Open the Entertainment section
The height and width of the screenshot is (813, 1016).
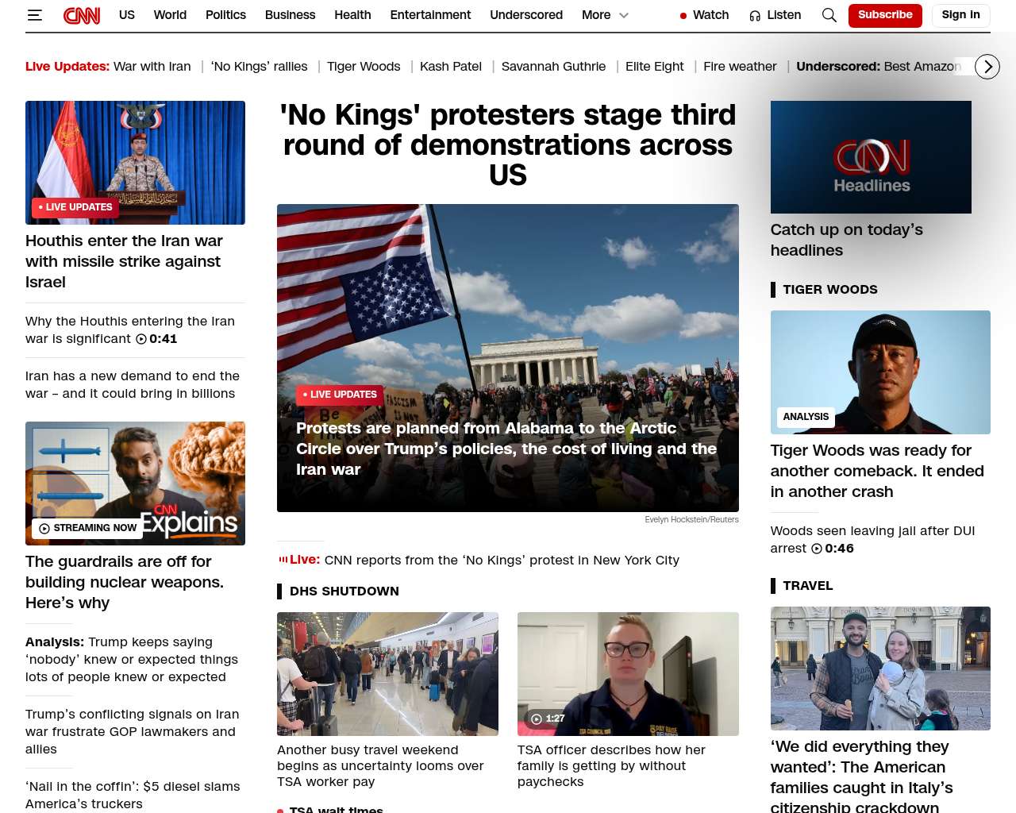tap(430, 15)
